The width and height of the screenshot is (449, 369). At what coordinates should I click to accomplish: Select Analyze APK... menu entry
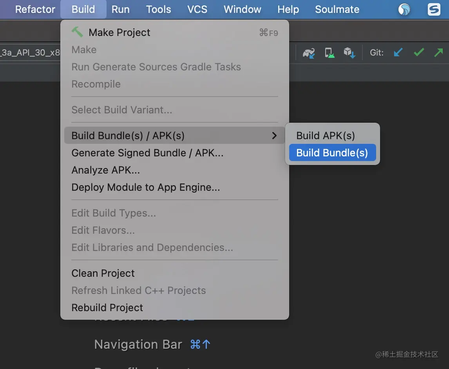pyautogui.click(x=175, y=170)
